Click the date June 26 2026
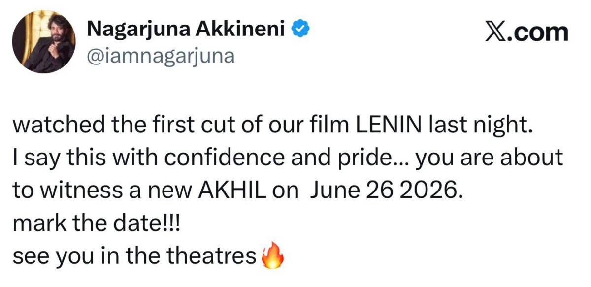591x287 pixels. [387, 190]
